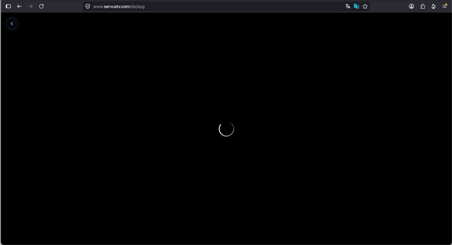Screen dimensions: 452x245
Task: Click the browser forward arrow
Action: coord(30,6)
